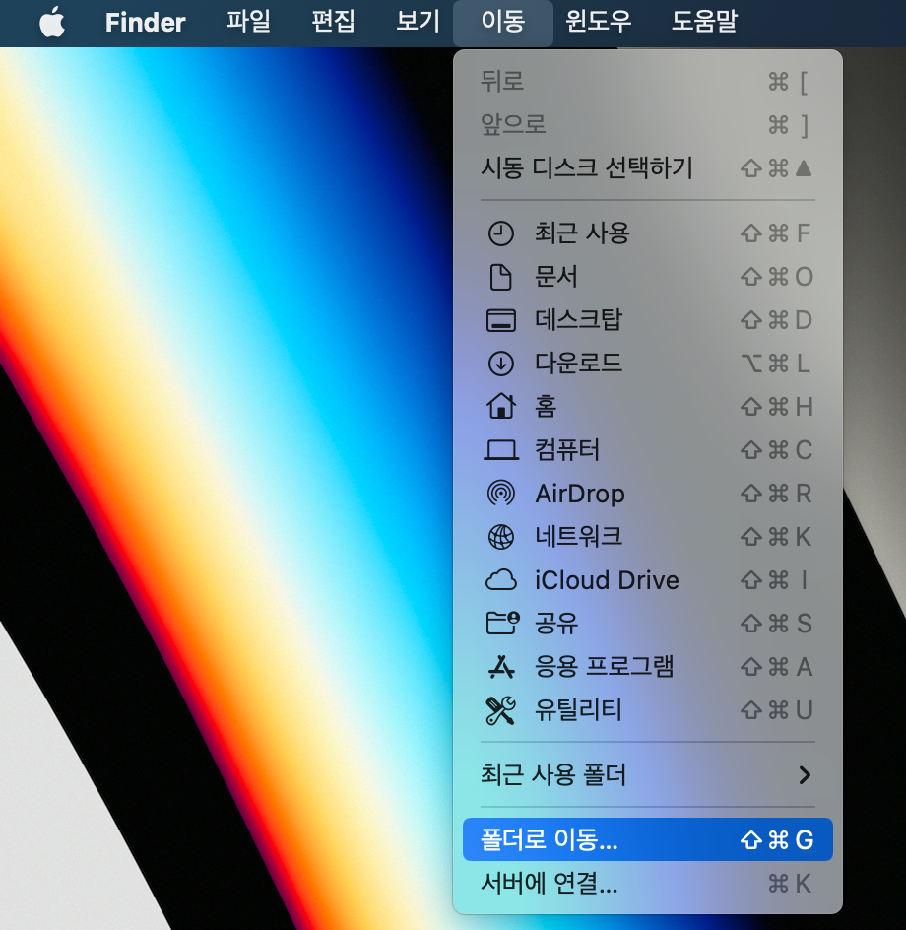Open the 편집 menu
Screen dimensions: 906x930
pyautogui.click(x=333, y=22)
